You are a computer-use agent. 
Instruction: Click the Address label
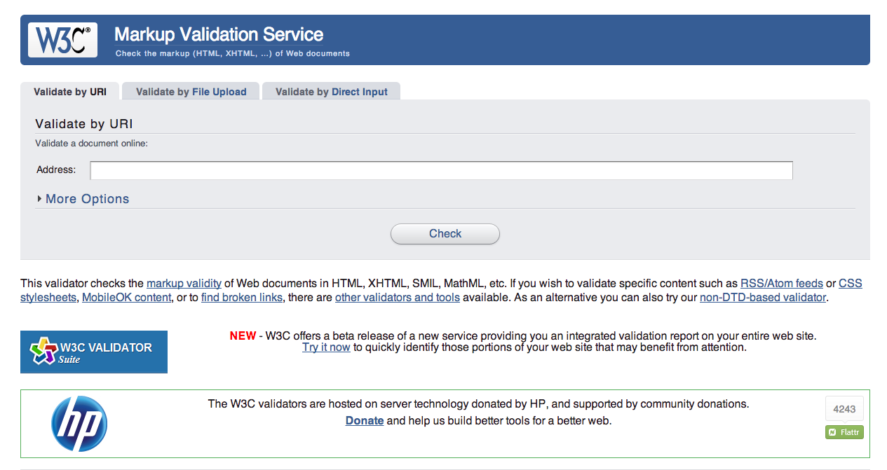pyautogui.click(x=56, y=170)
